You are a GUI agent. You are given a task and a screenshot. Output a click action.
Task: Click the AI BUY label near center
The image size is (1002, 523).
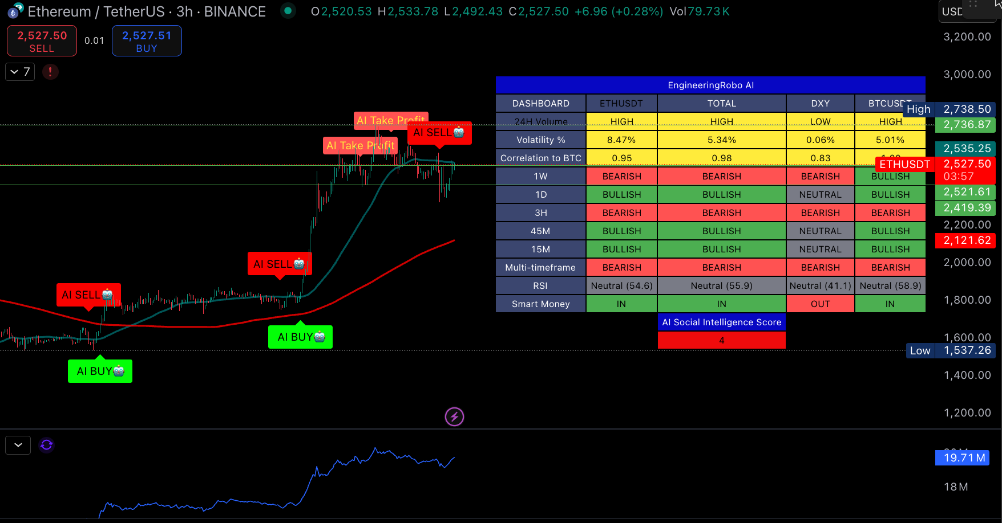click(300, 337)
